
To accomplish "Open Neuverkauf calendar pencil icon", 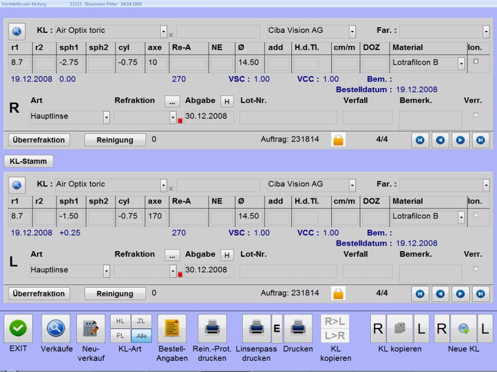I will click(x=91, y=329).
